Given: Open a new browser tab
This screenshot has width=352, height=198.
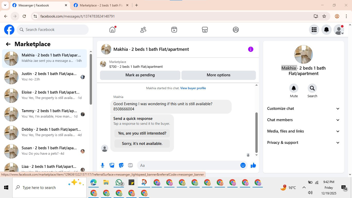Looking at the screenshot, I should tap(137, 5).
